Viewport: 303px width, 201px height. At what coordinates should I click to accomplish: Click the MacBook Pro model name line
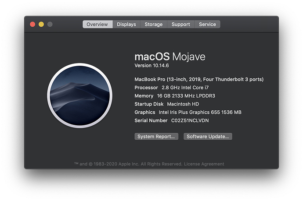tap(199, 79)
